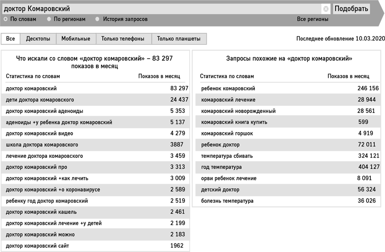Open the школа доктора комаровского query
Viewport: 385px width, 252px height.
[42, 144]
